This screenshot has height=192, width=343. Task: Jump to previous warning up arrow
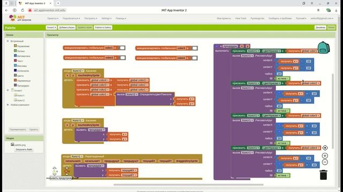pos(54,168)
